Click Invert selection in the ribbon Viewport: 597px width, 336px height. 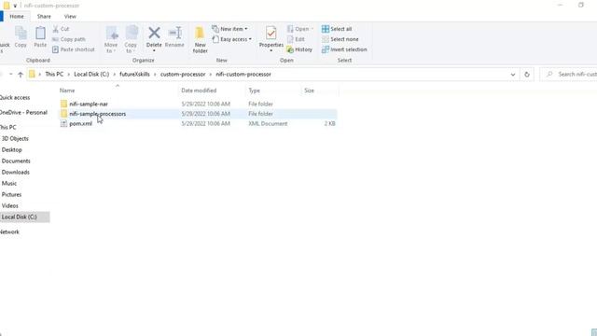[x=344, y=49]
